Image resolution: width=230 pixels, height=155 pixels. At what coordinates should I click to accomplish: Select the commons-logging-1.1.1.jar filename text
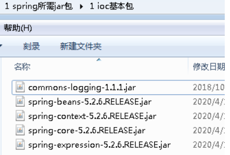pyautogui.click(x=82, y=88)
